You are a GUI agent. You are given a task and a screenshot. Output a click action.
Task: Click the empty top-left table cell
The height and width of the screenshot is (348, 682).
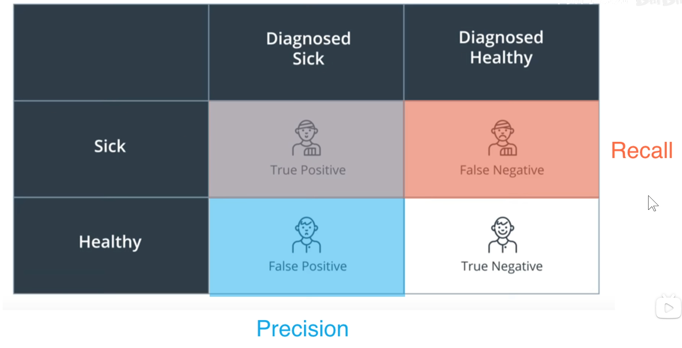tap(111, 52)
